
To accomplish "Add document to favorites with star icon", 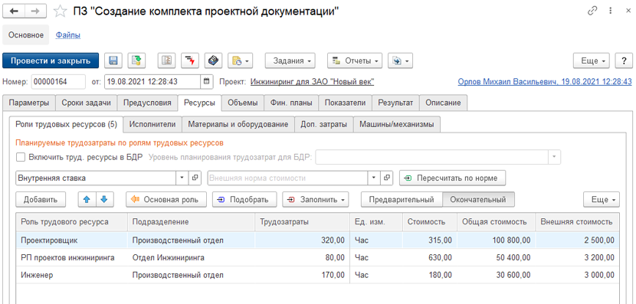I will [60, 11].
